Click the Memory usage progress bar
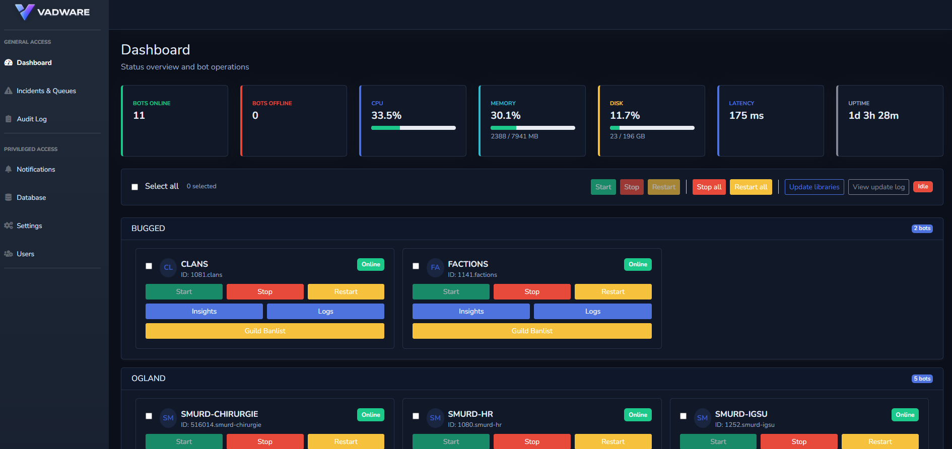The width and height of the screenshot is (952, 449). tap(533, 128)
